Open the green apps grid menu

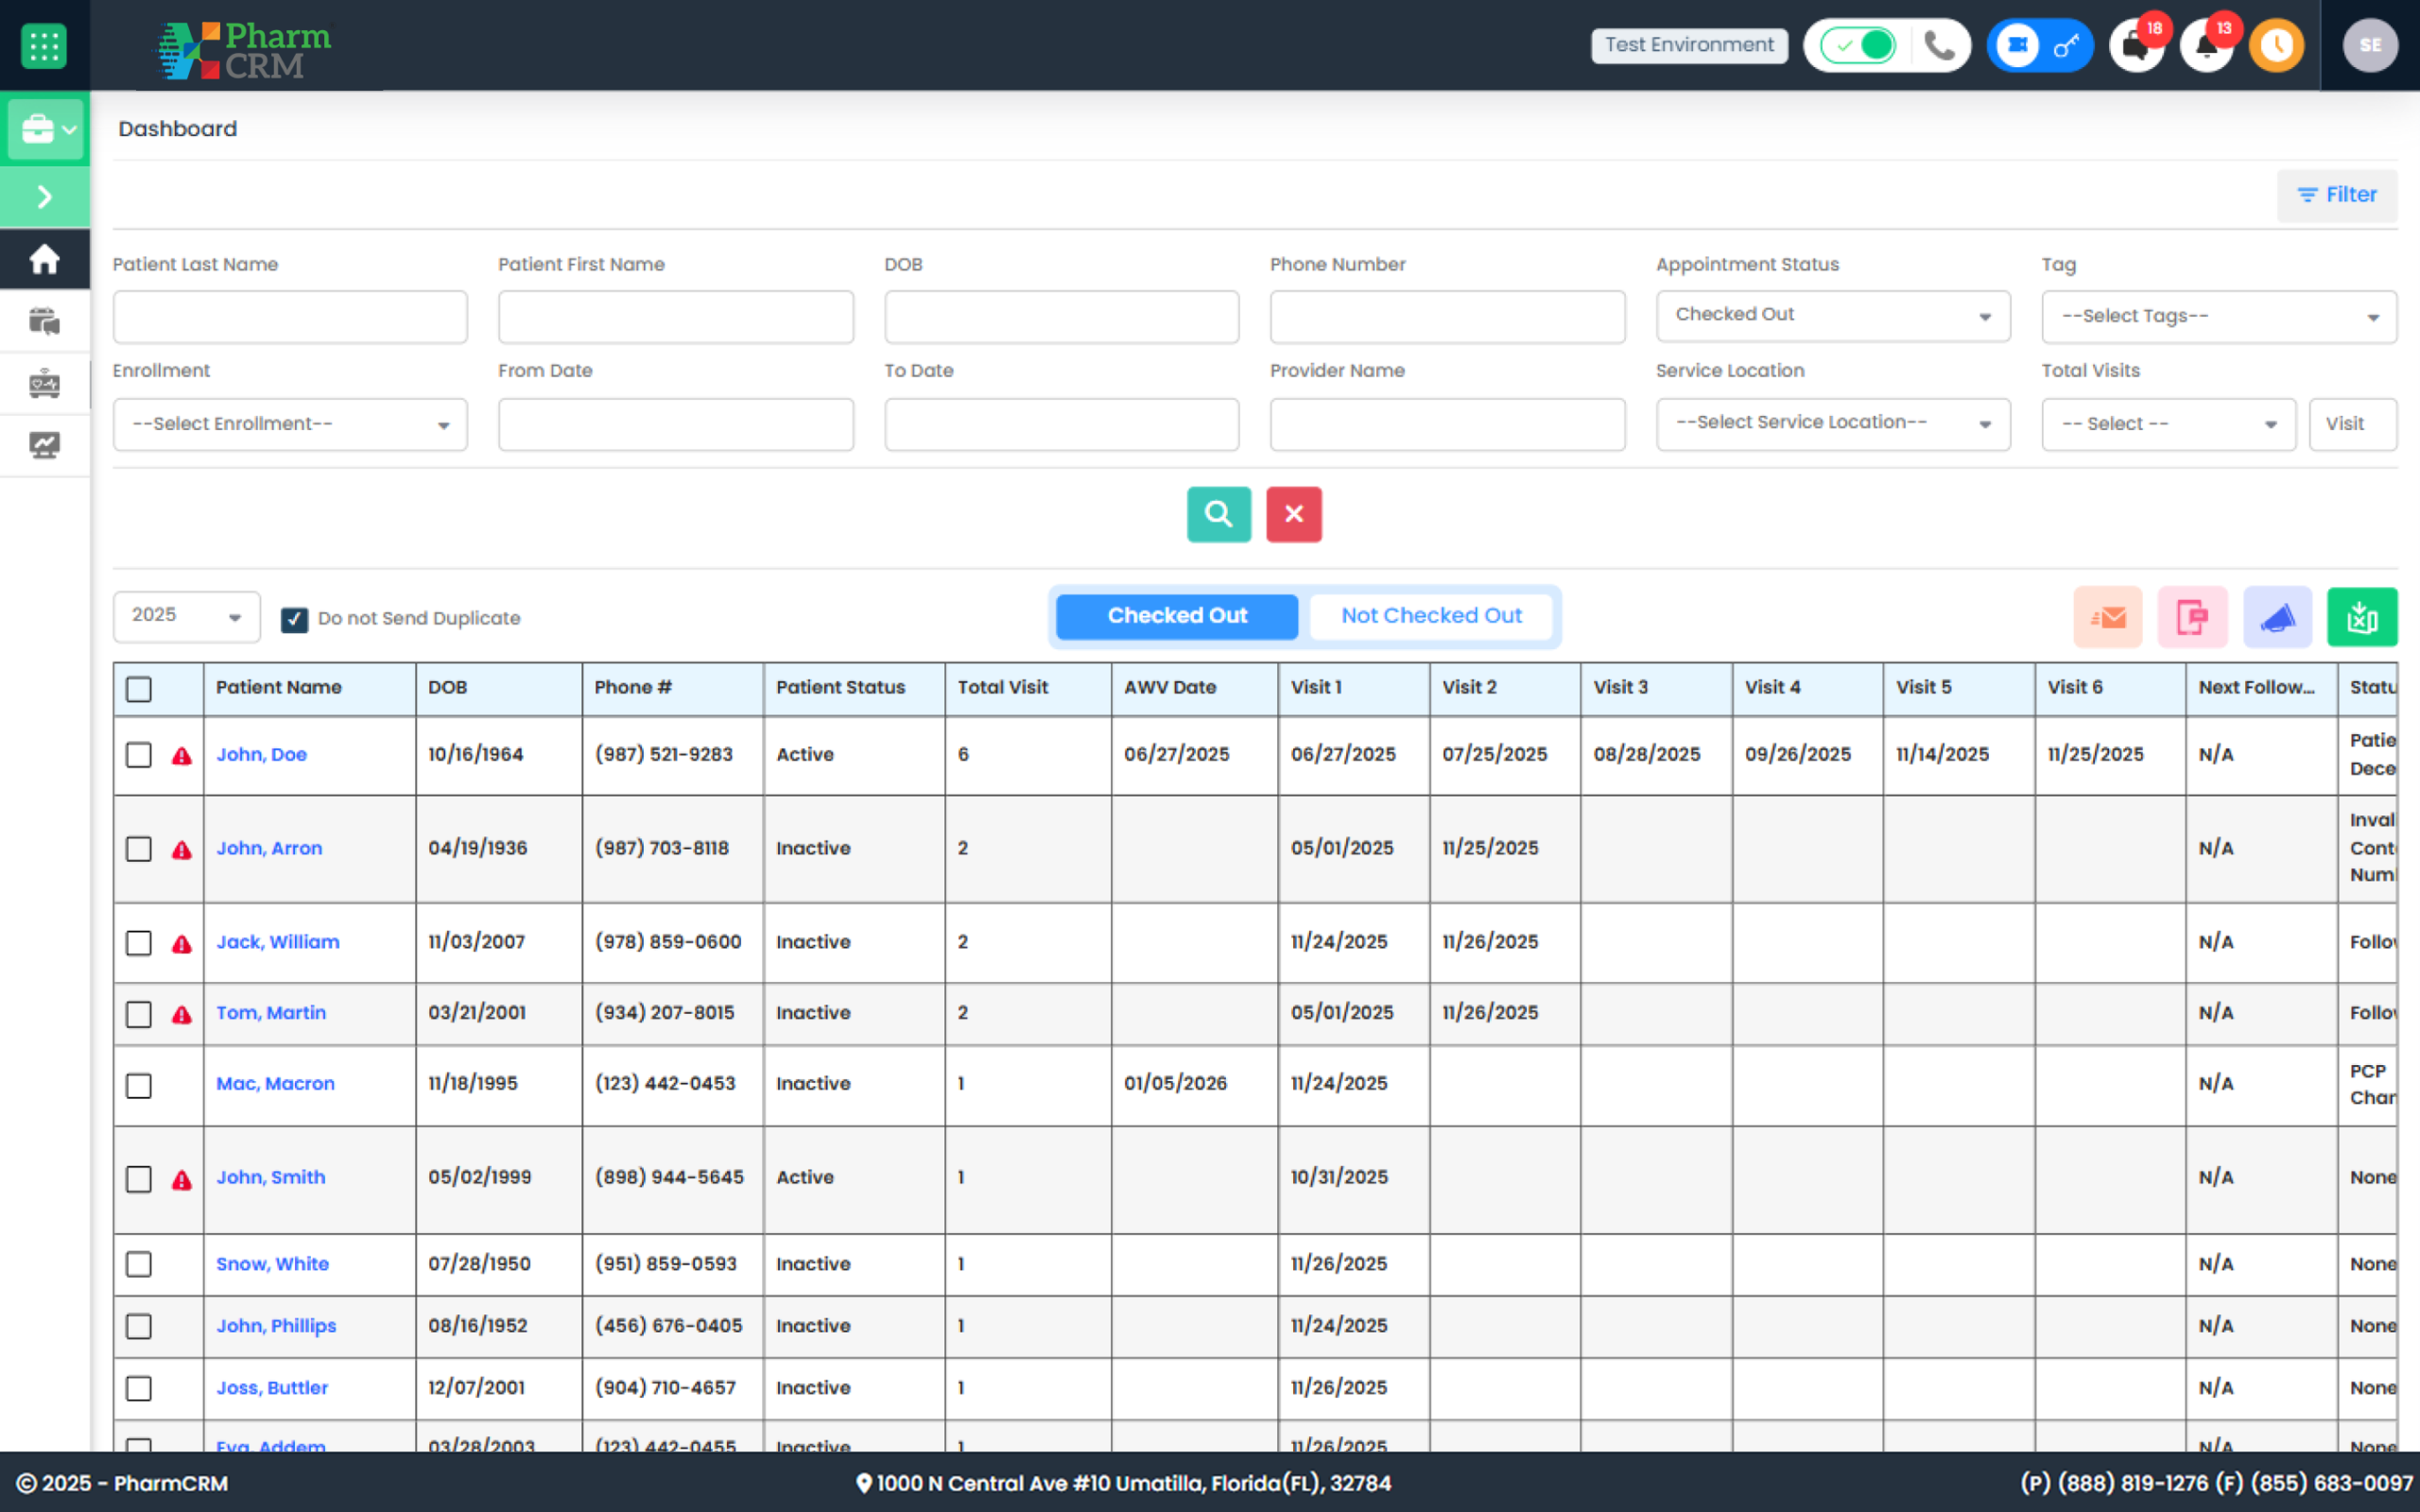coord(44,46)
